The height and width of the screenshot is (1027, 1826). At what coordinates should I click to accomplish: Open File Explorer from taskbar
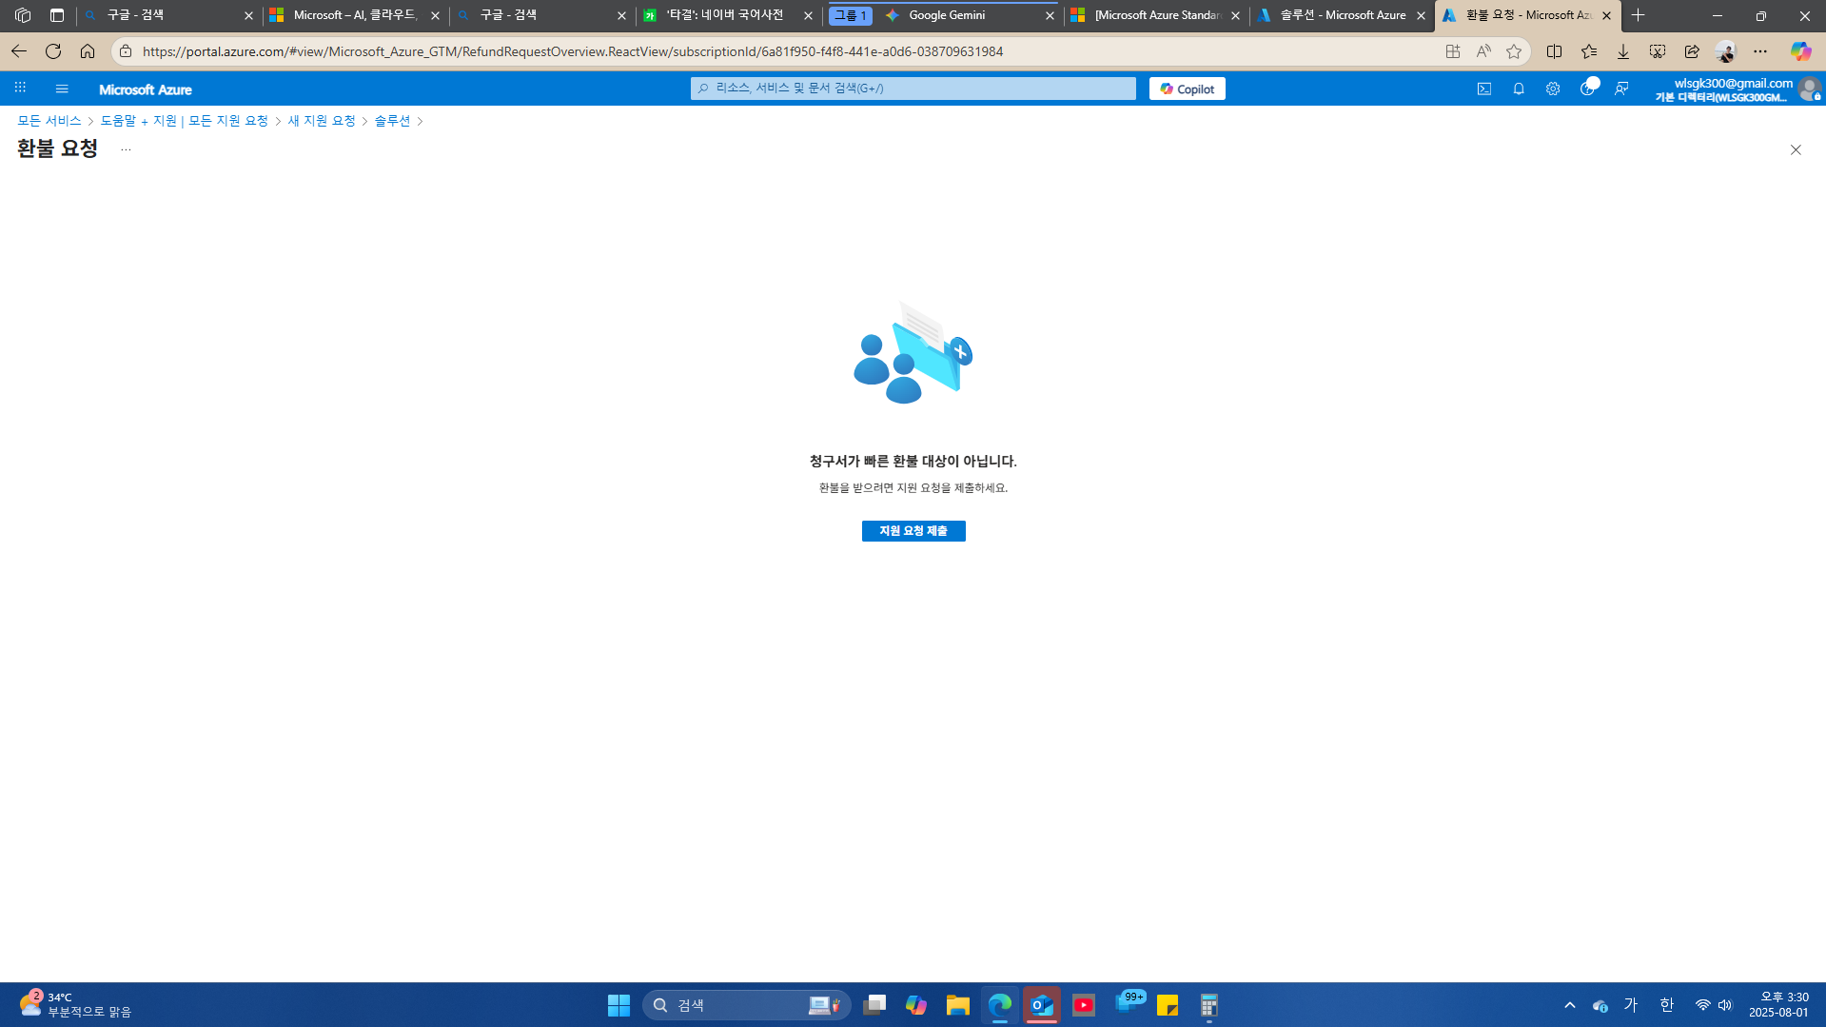click(x=957, y=1005)
